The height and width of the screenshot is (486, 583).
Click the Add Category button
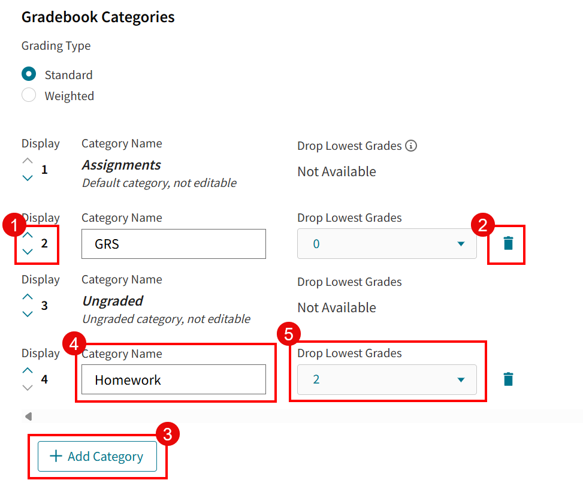click(96, 456)
